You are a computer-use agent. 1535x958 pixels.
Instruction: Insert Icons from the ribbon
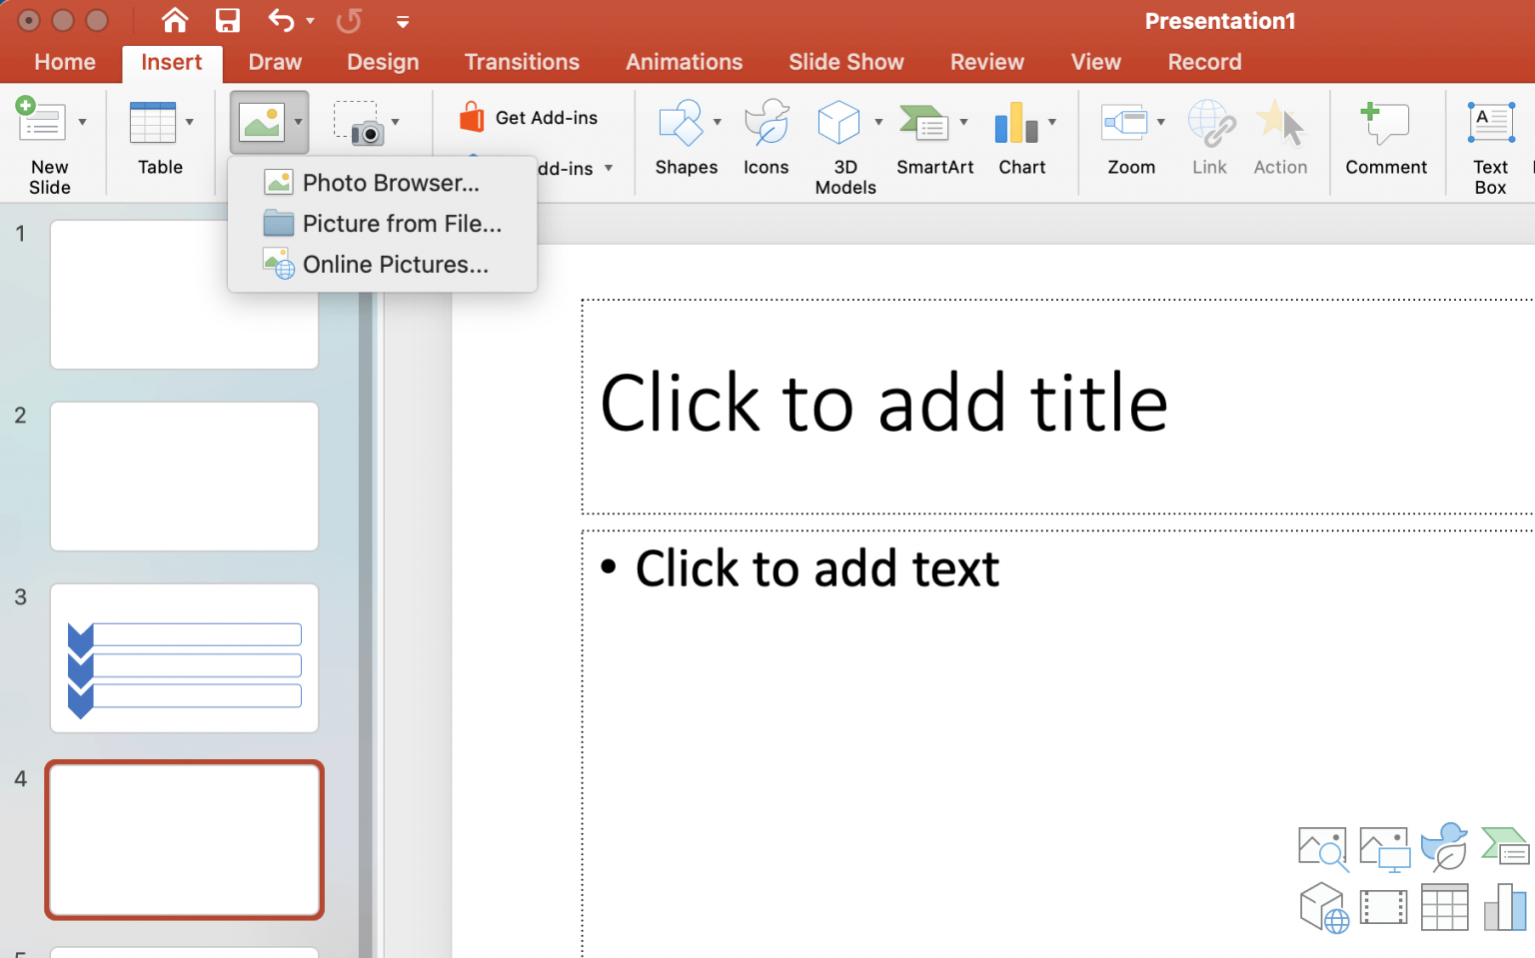(767, 140)
